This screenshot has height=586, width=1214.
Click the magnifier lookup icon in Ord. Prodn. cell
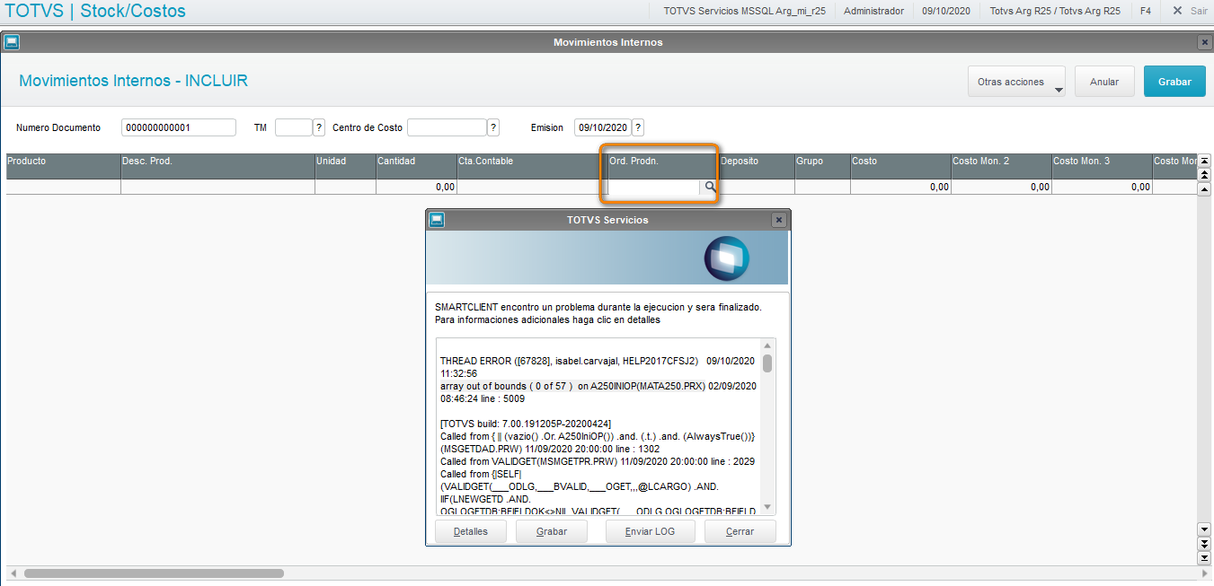coord(709,187)
